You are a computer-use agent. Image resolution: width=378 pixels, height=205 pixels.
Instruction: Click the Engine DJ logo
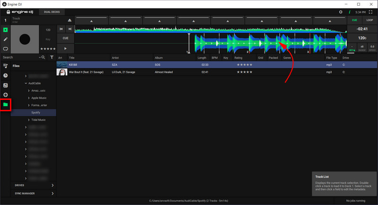(20, 12)
